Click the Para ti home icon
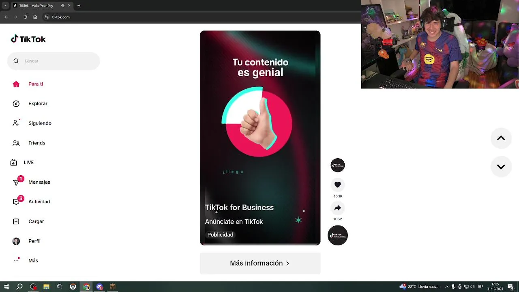The width and height of the screenshot is (519, 292). click(16, 84)
